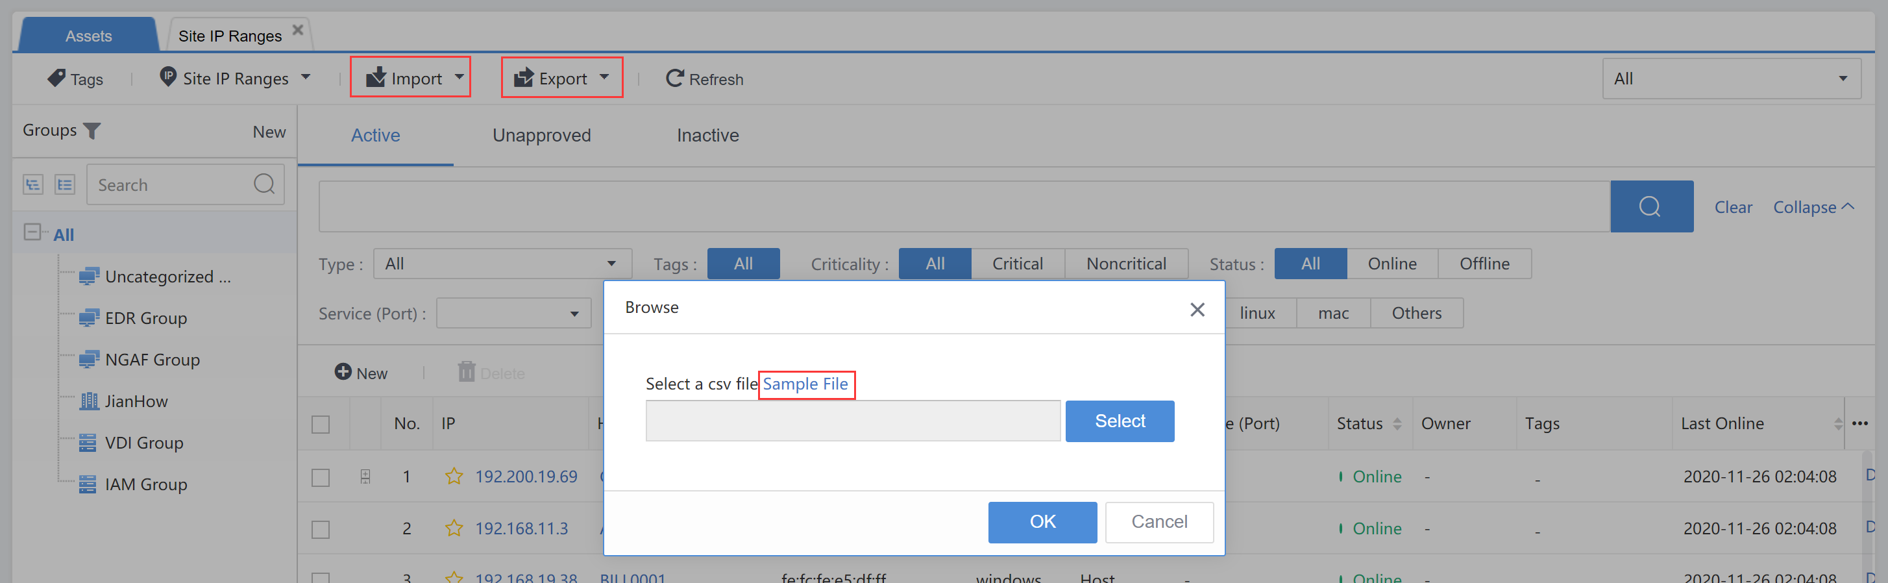Click the Refresh icon

(674, 78)
